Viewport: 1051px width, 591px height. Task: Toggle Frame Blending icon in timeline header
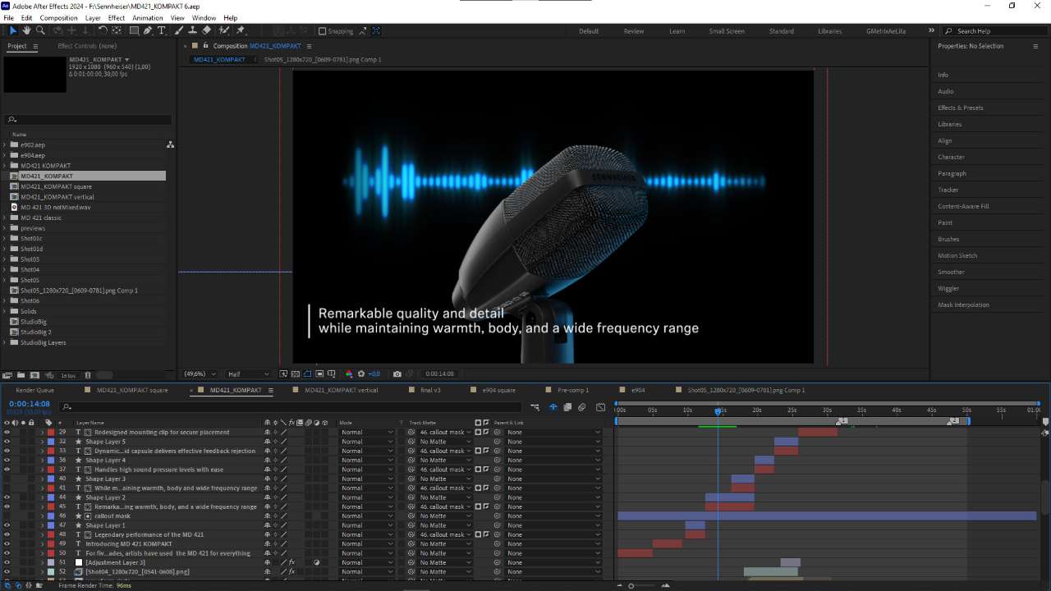[x=567, y=407]
